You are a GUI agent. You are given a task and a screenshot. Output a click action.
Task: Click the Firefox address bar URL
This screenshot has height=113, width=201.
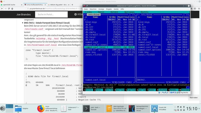(x=56, y=9)
